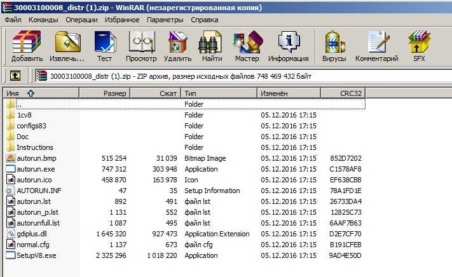This screenshot has width=452, height=277.
Task: Click CRC32 value C1578AF8
Action: click(345, 169)
